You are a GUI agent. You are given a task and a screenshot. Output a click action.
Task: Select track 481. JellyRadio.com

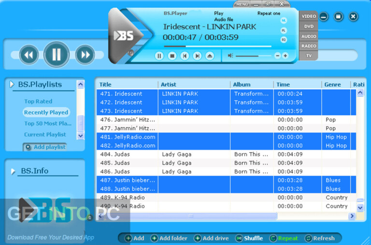point(226,137)
